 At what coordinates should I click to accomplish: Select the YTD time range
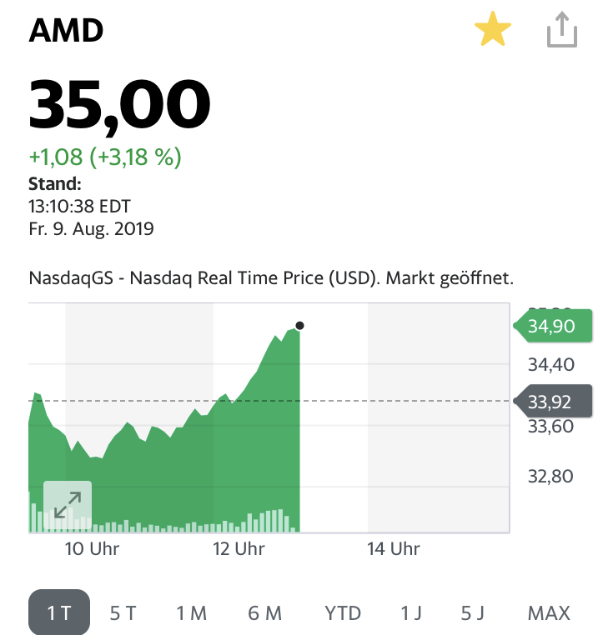coord(343,613)
